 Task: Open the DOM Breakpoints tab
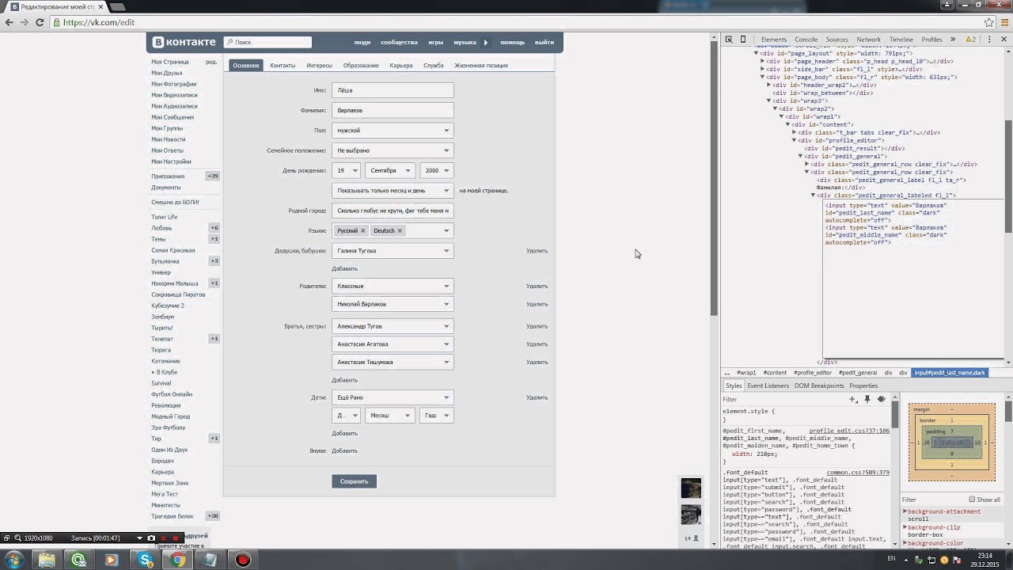click(x=819, y=386)
